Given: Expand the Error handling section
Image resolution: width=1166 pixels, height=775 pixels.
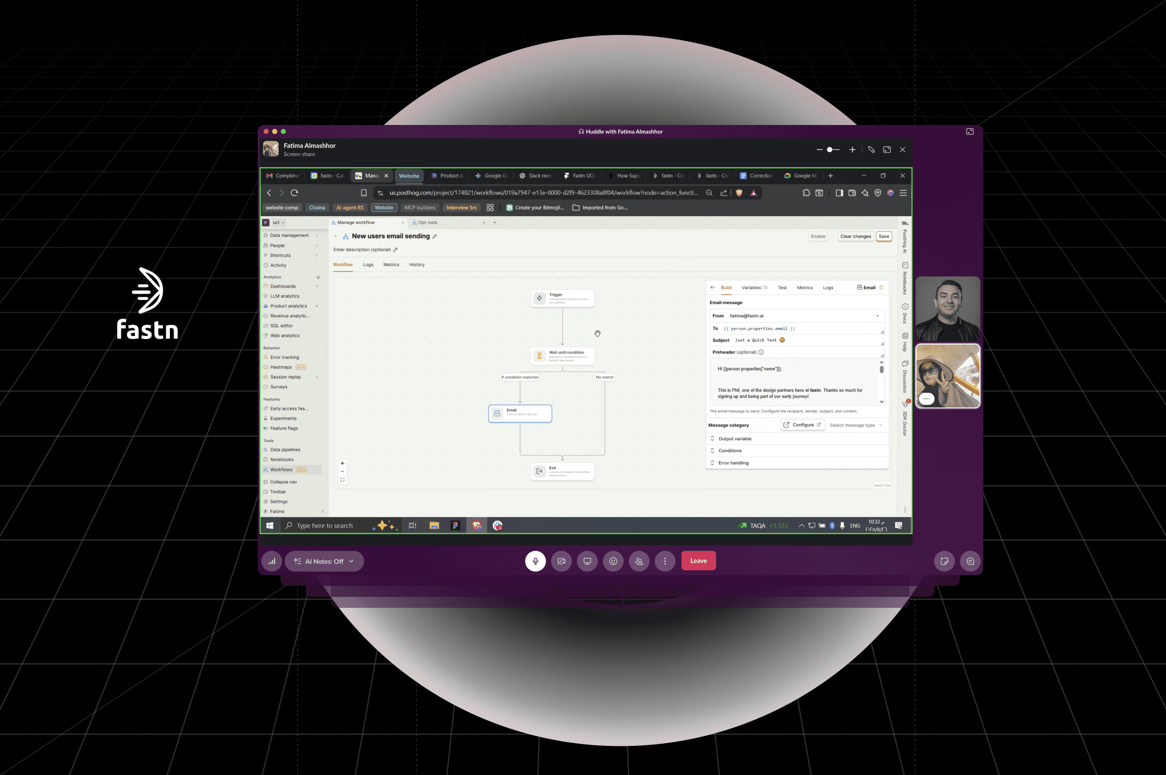Looking at the screenshot, I should [x=733, y=463].
